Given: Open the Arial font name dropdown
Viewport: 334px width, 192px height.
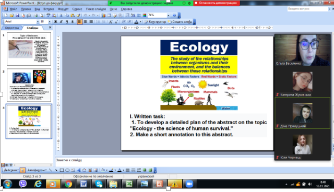Looking at the screenshot, I should point(38,22).
